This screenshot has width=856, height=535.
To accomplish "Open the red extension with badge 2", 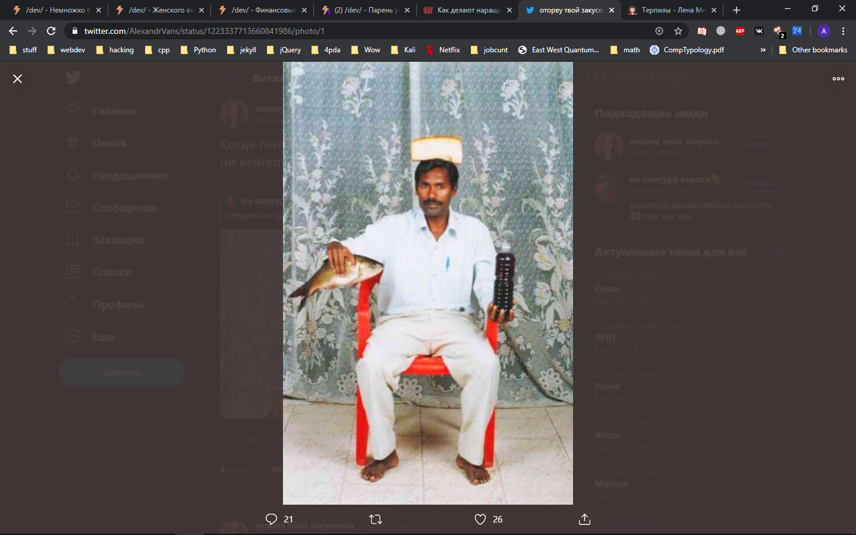I will tap(779, 32).
